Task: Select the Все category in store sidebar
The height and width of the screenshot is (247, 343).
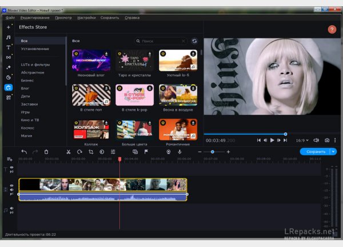Action: click(x=41, y=41)
